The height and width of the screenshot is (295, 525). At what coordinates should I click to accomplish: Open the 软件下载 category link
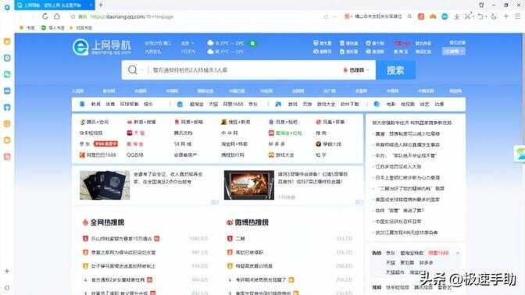(349, 104)
